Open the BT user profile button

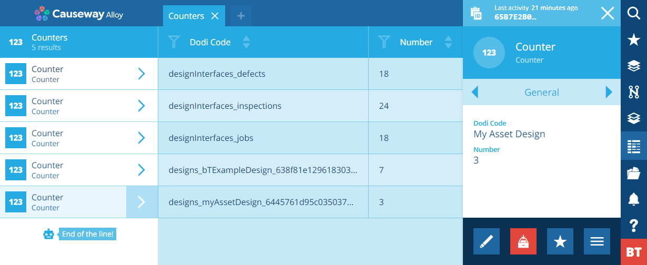pyautogui.click(x=634, y=252)
